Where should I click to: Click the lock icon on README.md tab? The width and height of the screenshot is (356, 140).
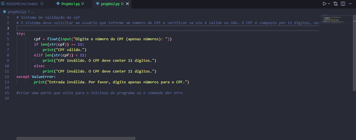click(x=42, y=4)
